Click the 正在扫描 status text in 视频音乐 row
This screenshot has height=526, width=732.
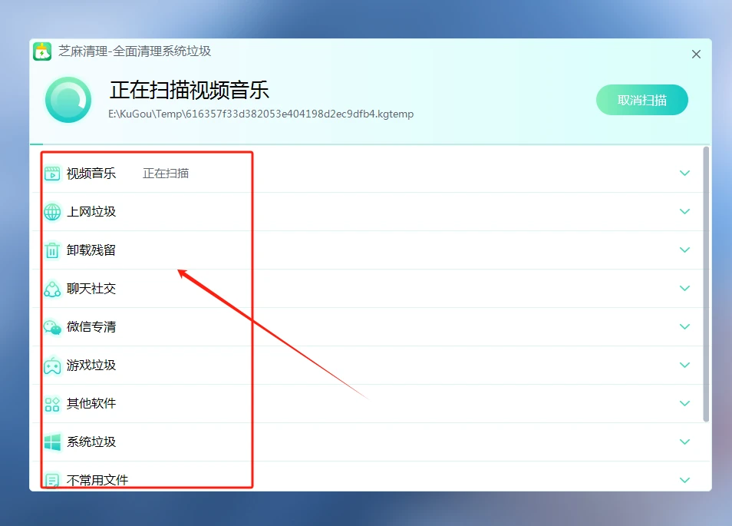pos(166,174)
